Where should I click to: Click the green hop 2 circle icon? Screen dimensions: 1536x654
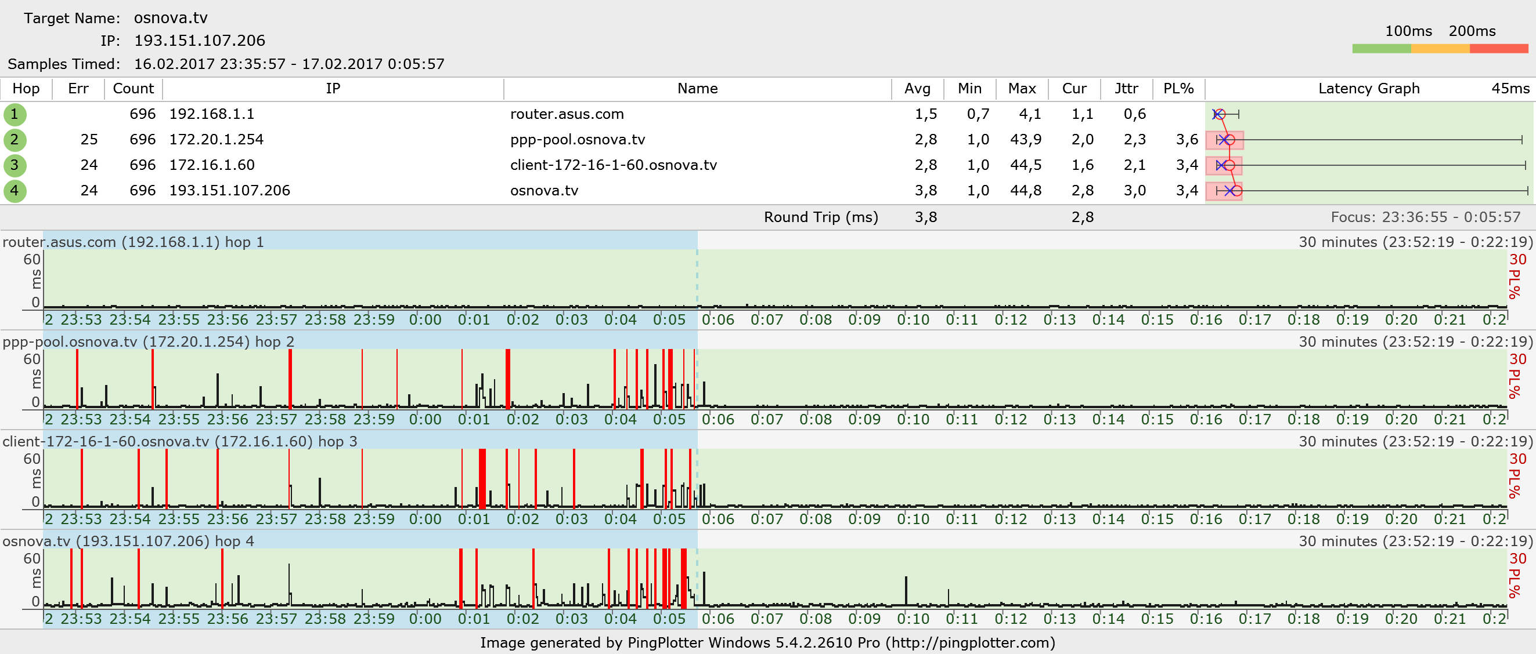pyautogui.click(x=15, y=140)
